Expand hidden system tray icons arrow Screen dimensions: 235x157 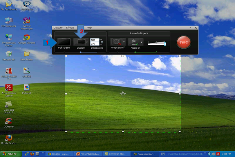[209, 154]
